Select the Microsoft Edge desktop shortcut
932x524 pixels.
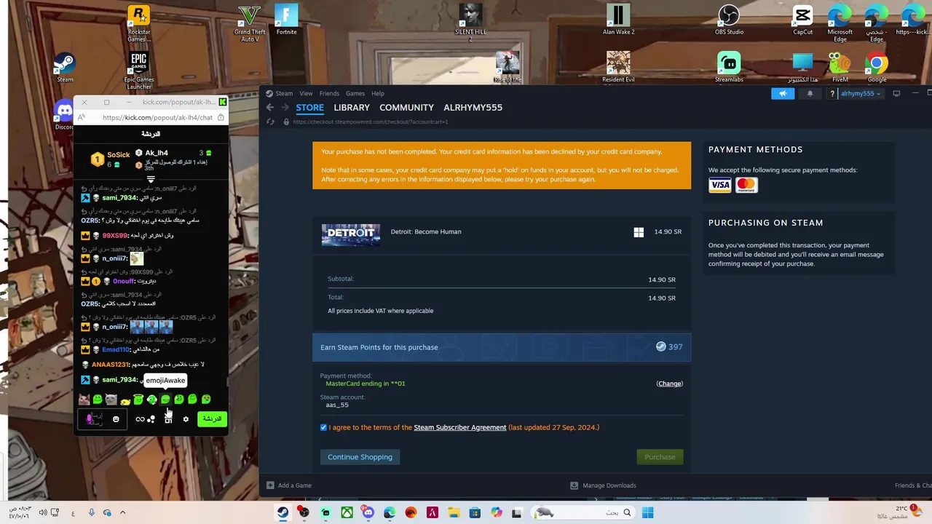pos(840,23)
